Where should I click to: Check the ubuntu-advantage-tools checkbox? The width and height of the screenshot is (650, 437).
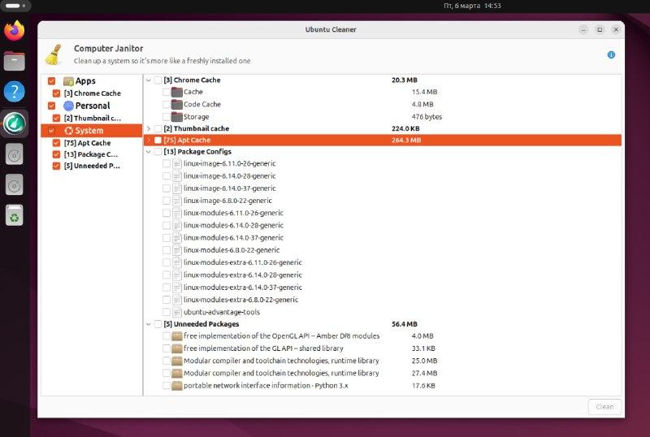tap(167, 312)
